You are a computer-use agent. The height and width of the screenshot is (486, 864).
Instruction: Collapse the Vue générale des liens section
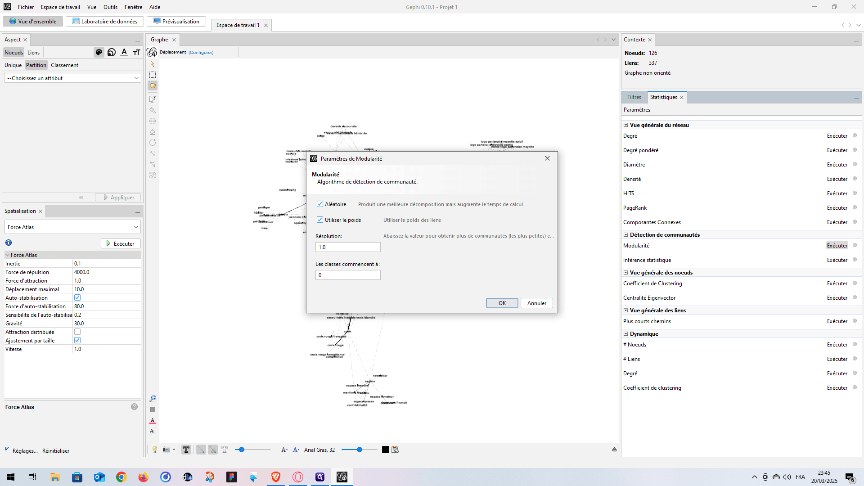(x=625, y=310)
